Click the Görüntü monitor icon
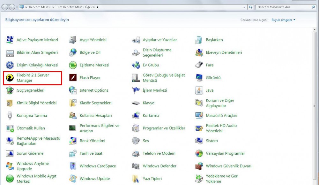Viewport: 319px width, 185px height. (199, 78)
